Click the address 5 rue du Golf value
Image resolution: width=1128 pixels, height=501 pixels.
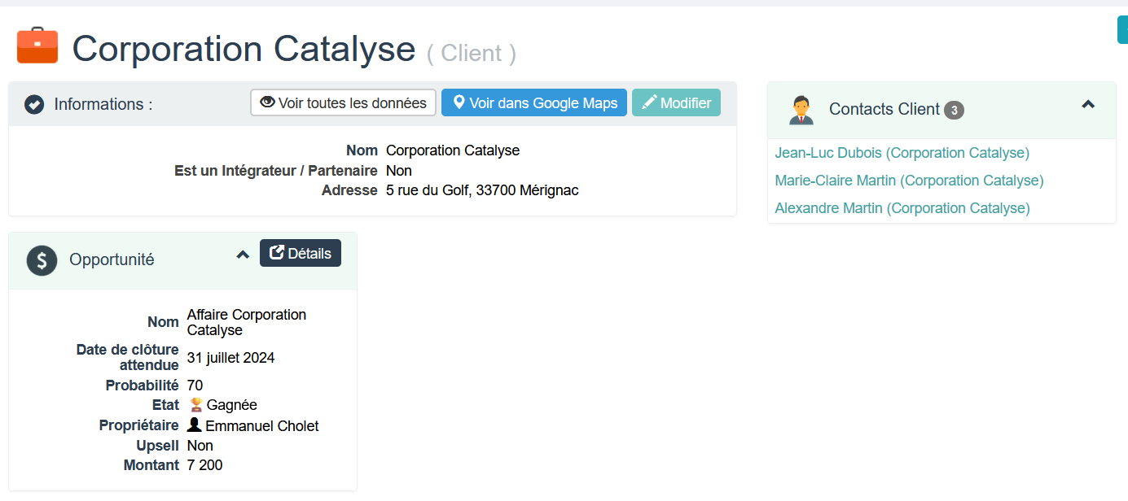pos(482,190)
